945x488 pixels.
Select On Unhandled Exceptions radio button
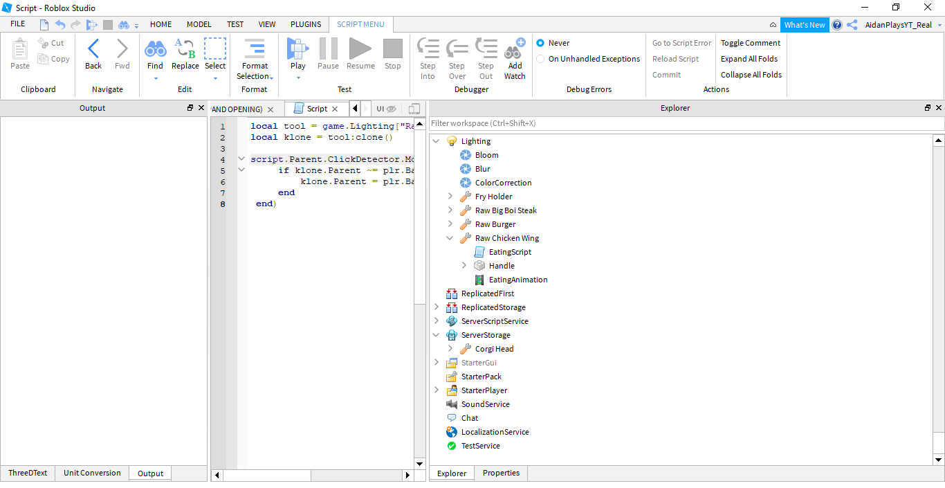coord(540,59)
